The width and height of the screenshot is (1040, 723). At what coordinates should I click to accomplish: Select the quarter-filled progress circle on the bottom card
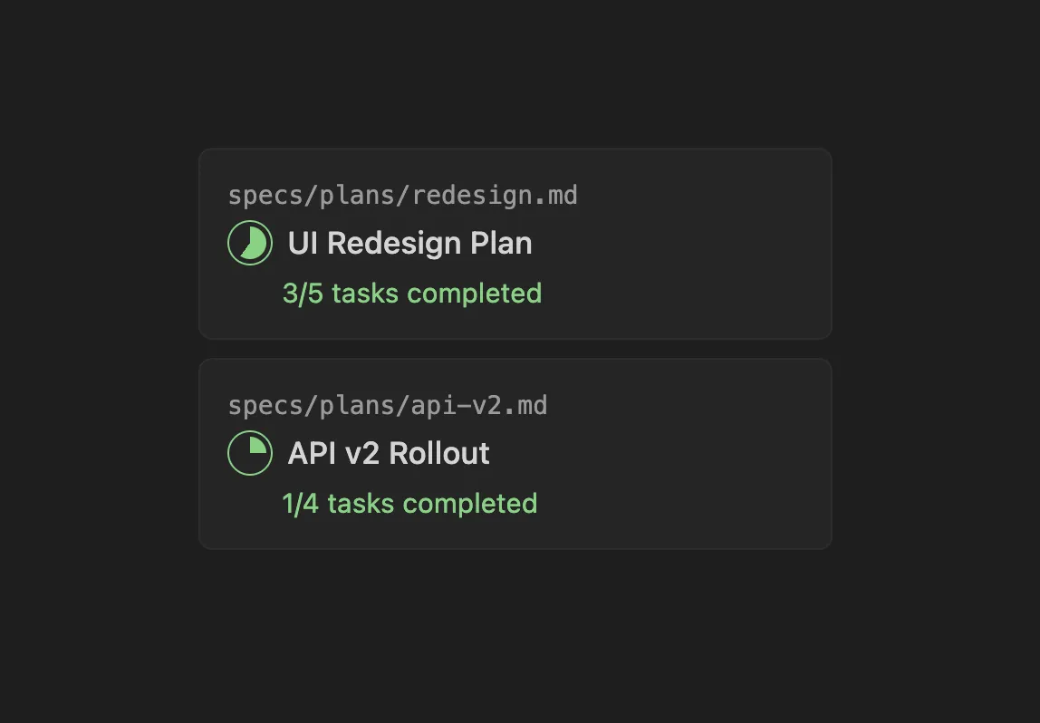[250, 453]
